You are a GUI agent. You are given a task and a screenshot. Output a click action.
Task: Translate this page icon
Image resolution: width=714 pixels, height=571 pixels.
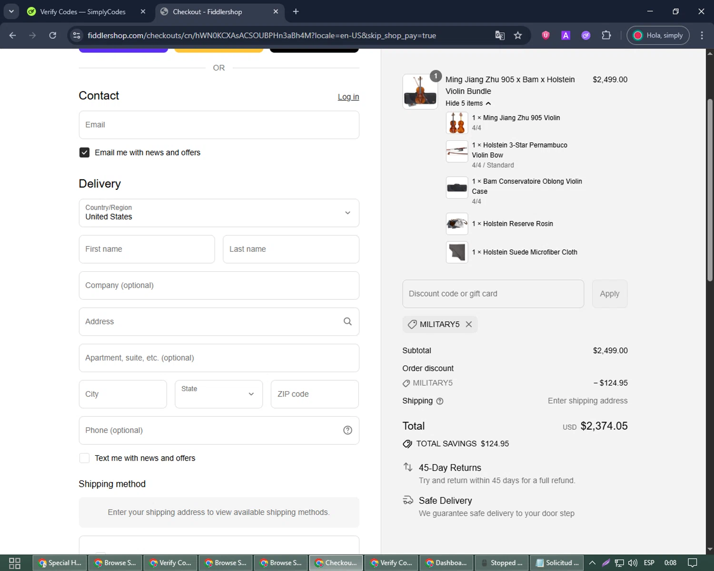500,35
